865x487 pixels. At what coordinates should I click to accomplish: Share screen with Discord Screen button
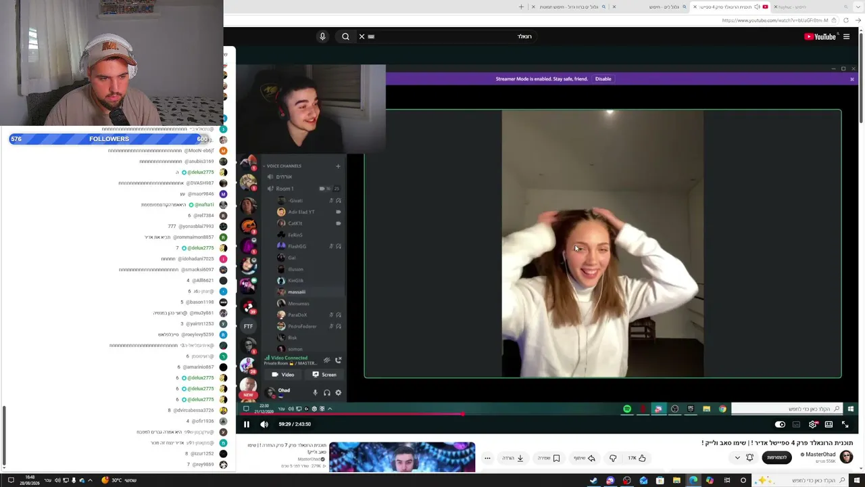coord(324,375)
